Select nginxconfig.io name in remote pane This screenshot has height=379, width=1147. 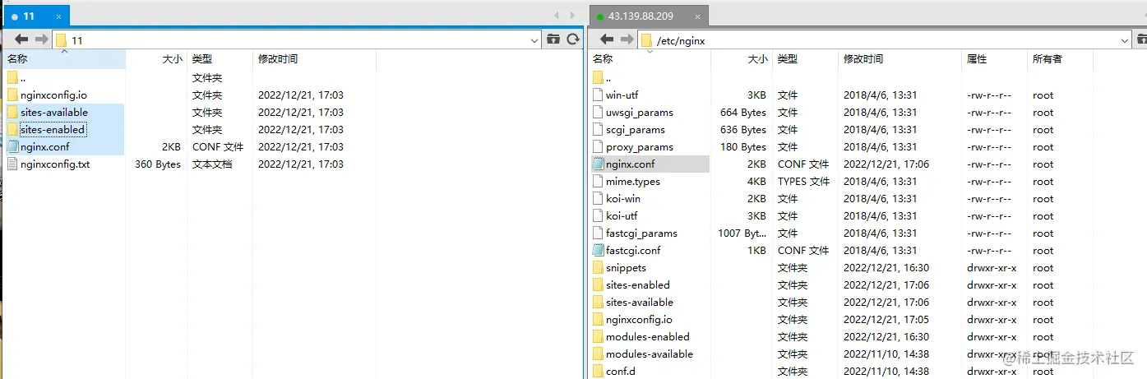click(x=639, y=320)
